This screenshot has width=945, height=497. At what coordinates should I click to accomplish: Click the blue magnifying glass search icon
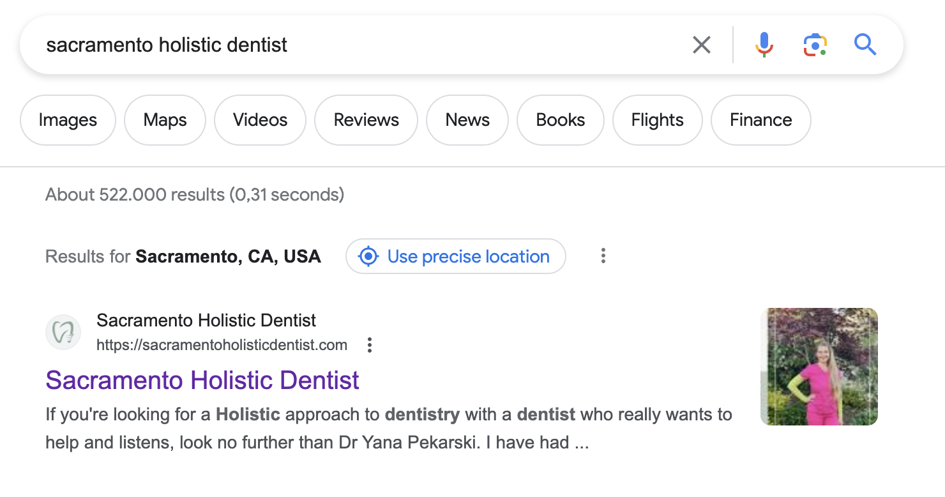point(865,45)
